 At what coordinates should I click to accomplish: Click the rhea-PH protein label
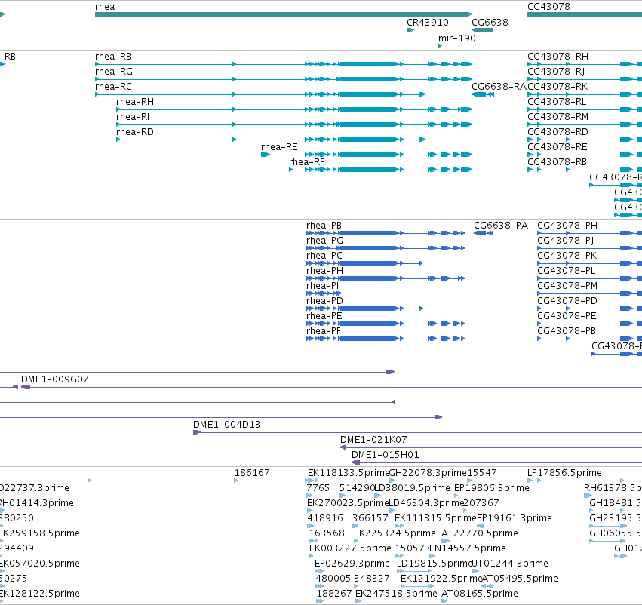tap(324, 271)
